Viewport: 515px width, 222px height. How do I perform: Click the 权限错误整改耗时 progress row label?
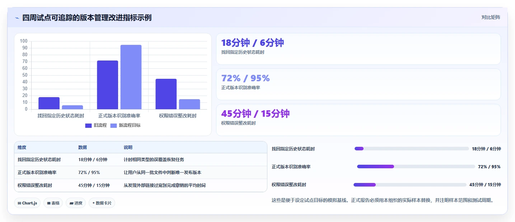tap(289, 185)
